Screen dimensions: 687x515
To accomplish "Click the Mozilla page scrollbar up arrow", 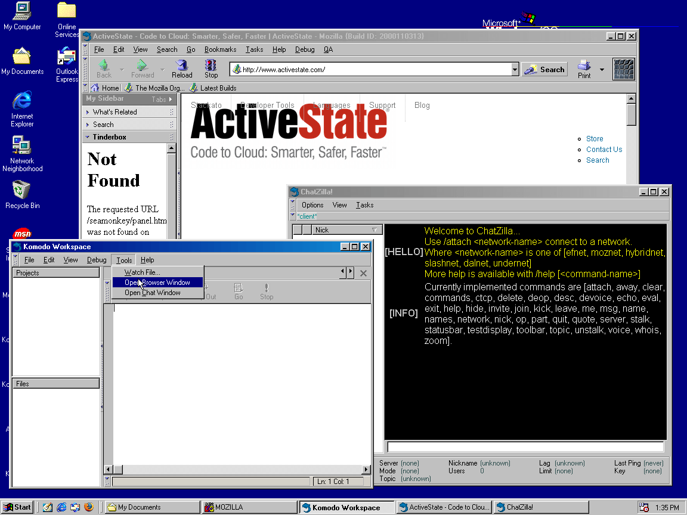I will (631, 98).
